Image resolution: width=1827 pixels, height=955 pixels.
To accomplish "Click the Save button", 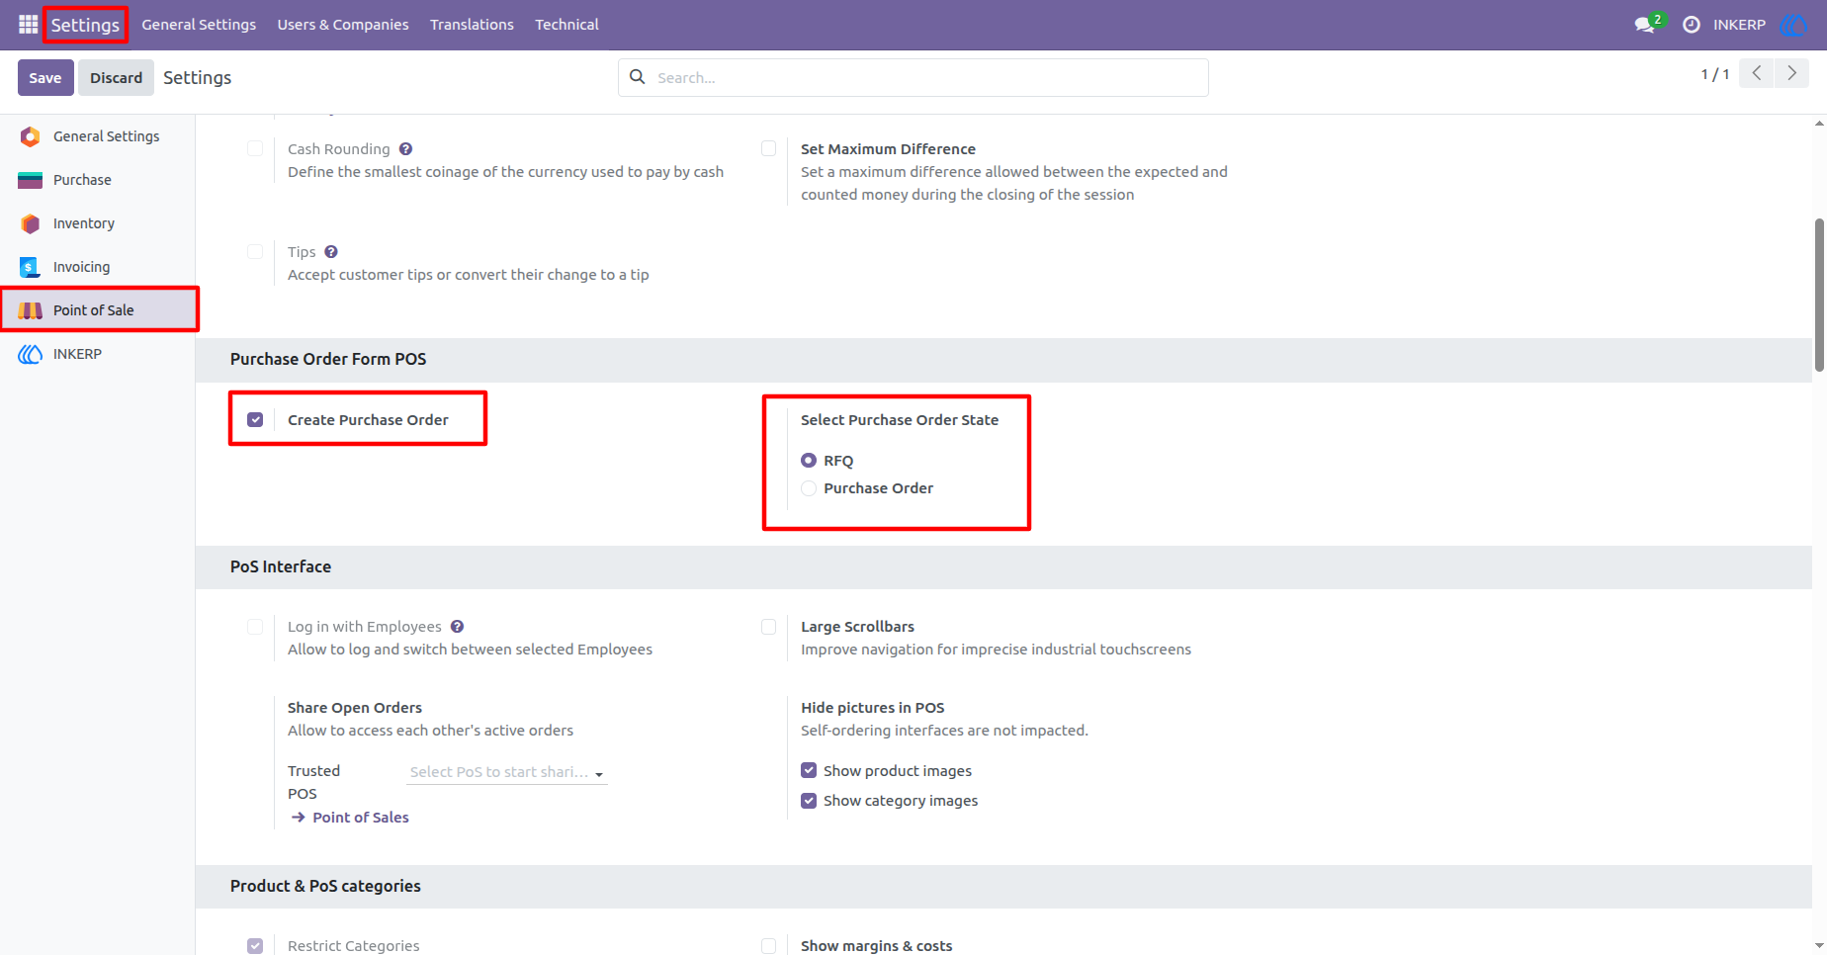I will (x=45, y=78).
